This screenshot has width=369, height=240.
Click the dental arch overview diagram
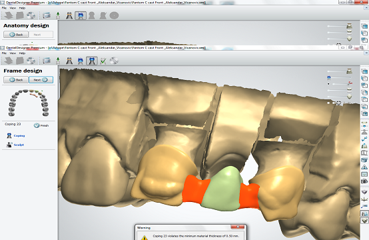pyautogui.click(x=29, y=103)
